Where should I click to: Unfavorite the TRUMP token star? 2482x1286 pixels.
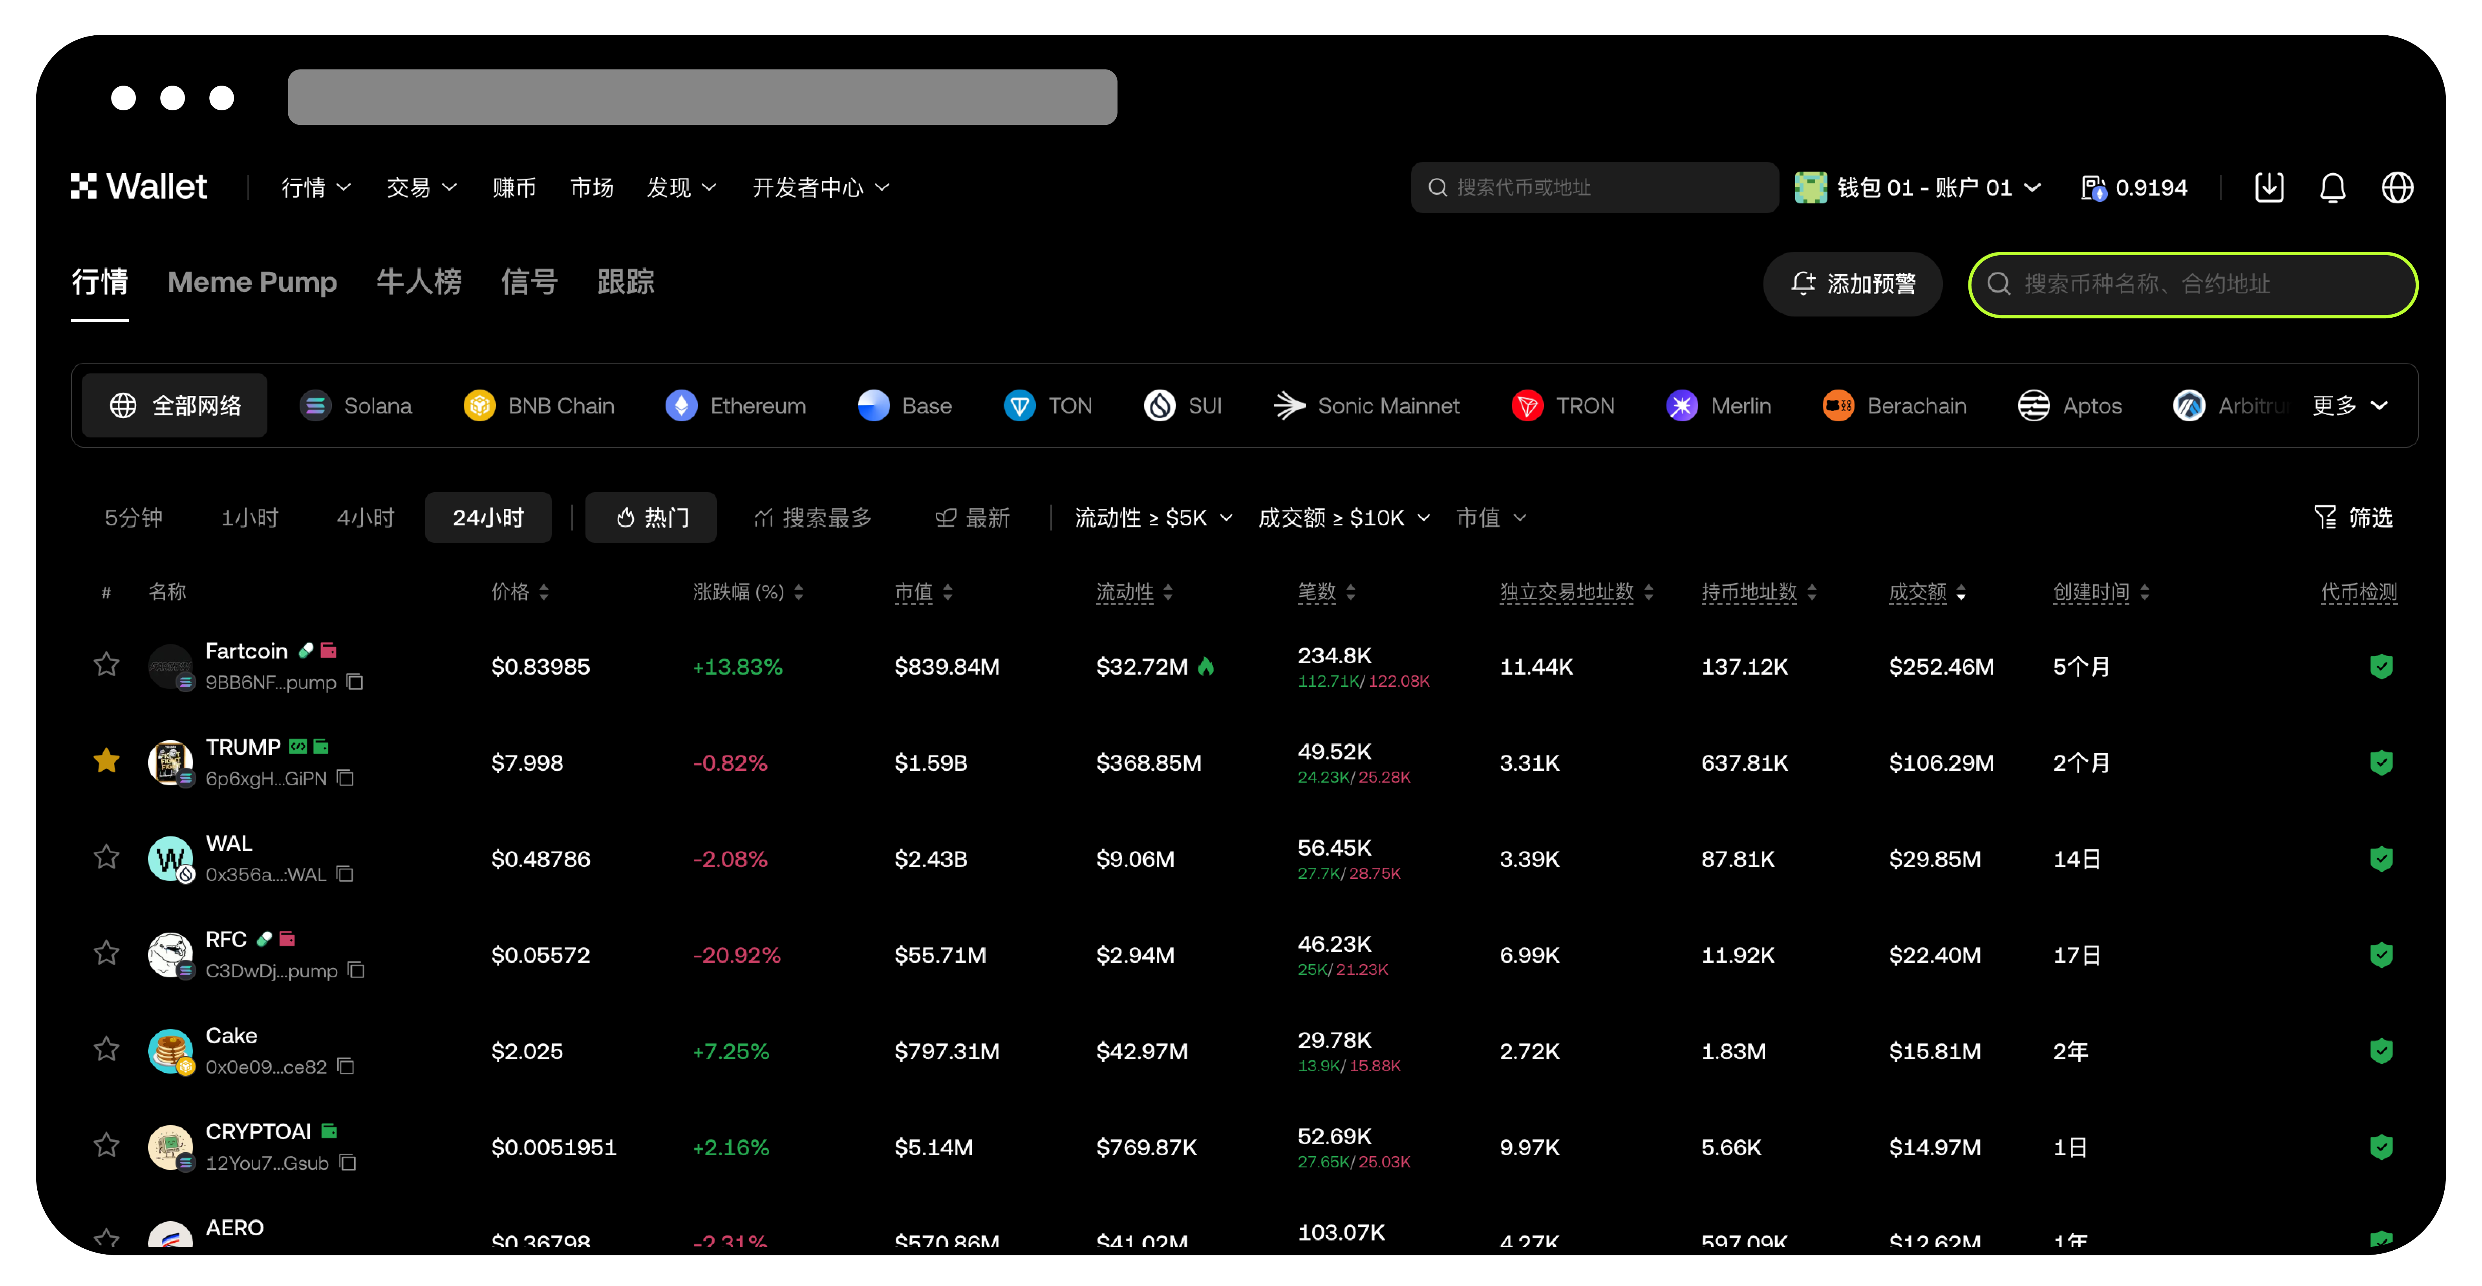(106, 761)
